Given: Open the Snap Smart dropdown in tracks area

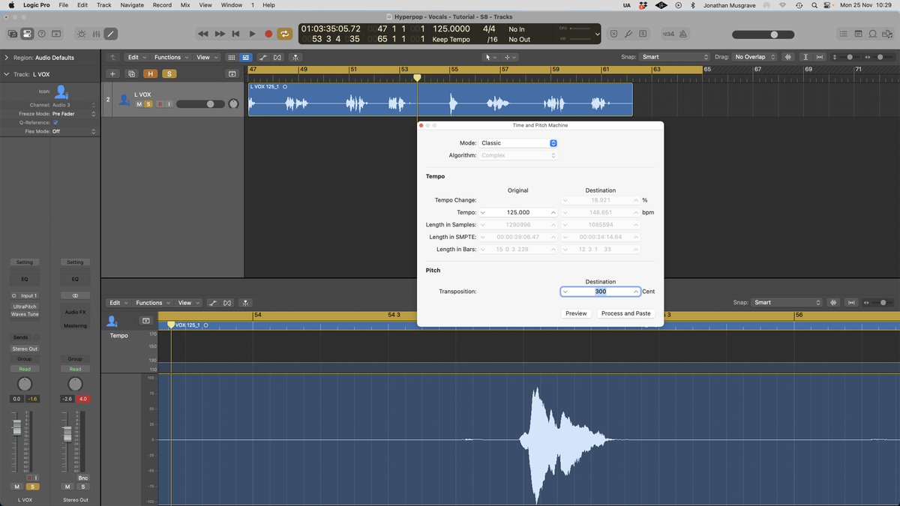Looking at the screenshot, I should (675, 57).
